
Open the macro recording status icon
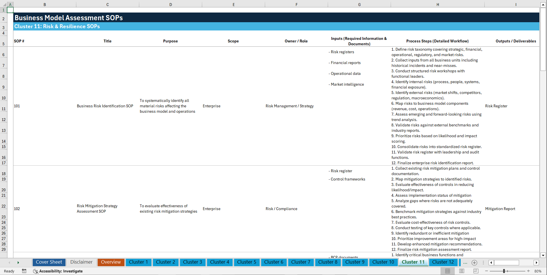(x=24, y=271)
